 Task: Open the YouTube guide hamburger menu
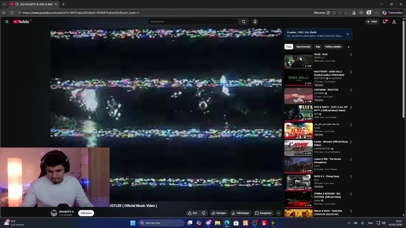[x=7, y=22]
